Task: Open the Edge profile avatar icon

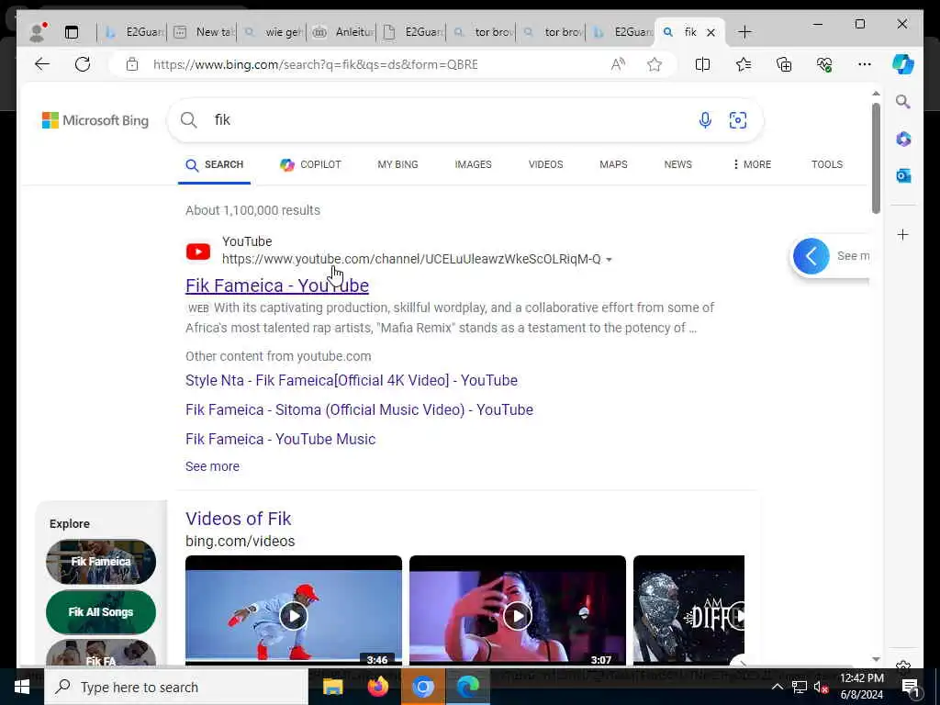Action: tap(37, 32)
